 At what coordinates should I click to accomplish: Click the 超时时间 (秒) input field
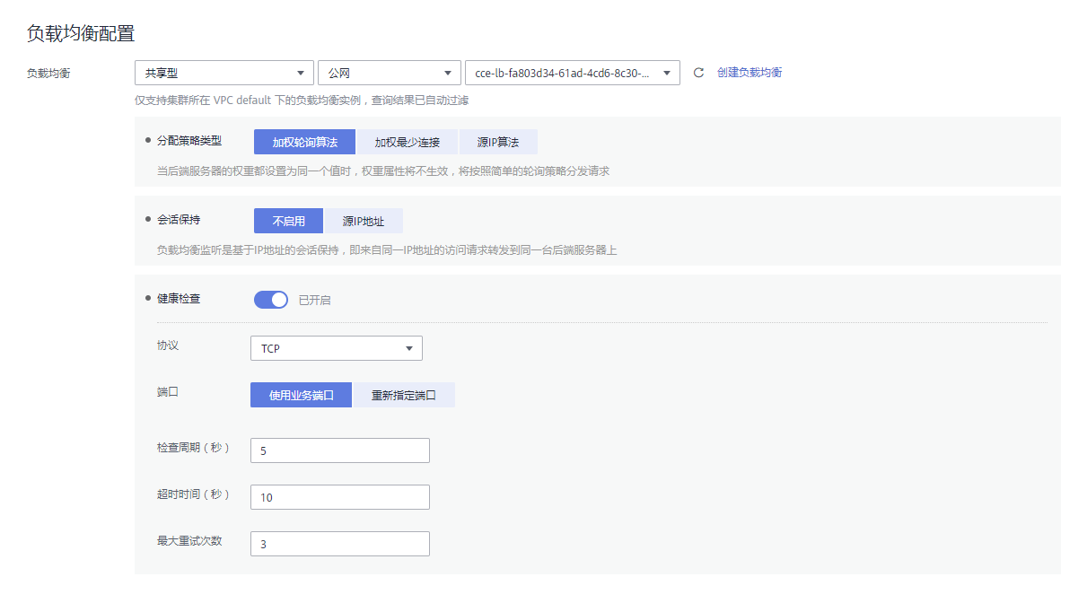[340, 497]
